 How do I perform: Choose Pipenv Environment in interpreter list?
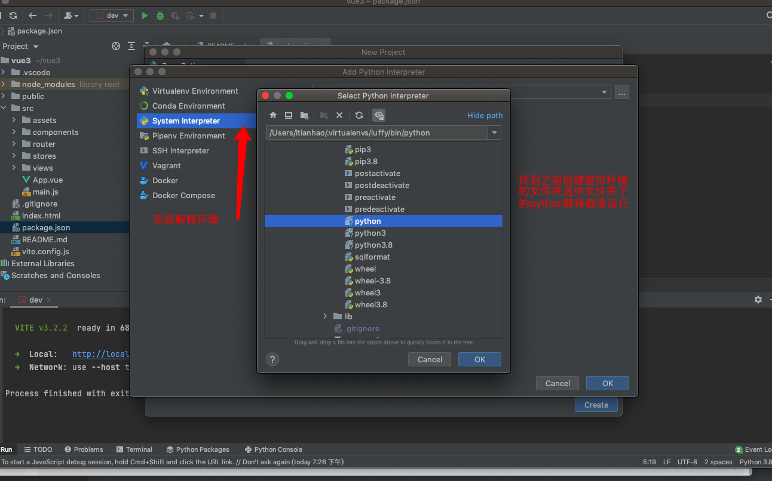188,135
